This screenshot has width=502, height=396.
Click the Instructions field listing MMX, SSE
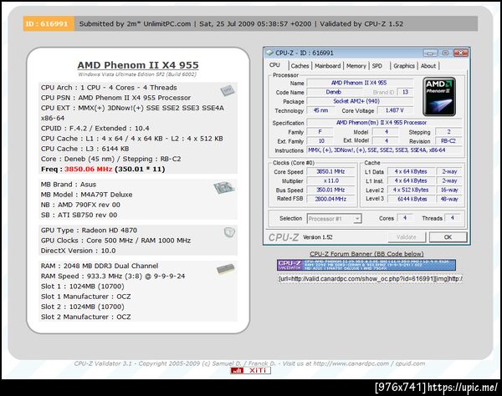[384, 150]
